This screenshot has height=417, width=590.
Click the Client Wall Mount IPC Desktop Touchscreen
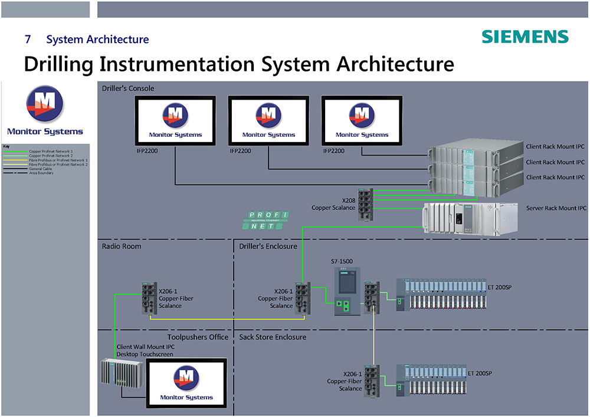pyautogui.click(x=122, y=373)
